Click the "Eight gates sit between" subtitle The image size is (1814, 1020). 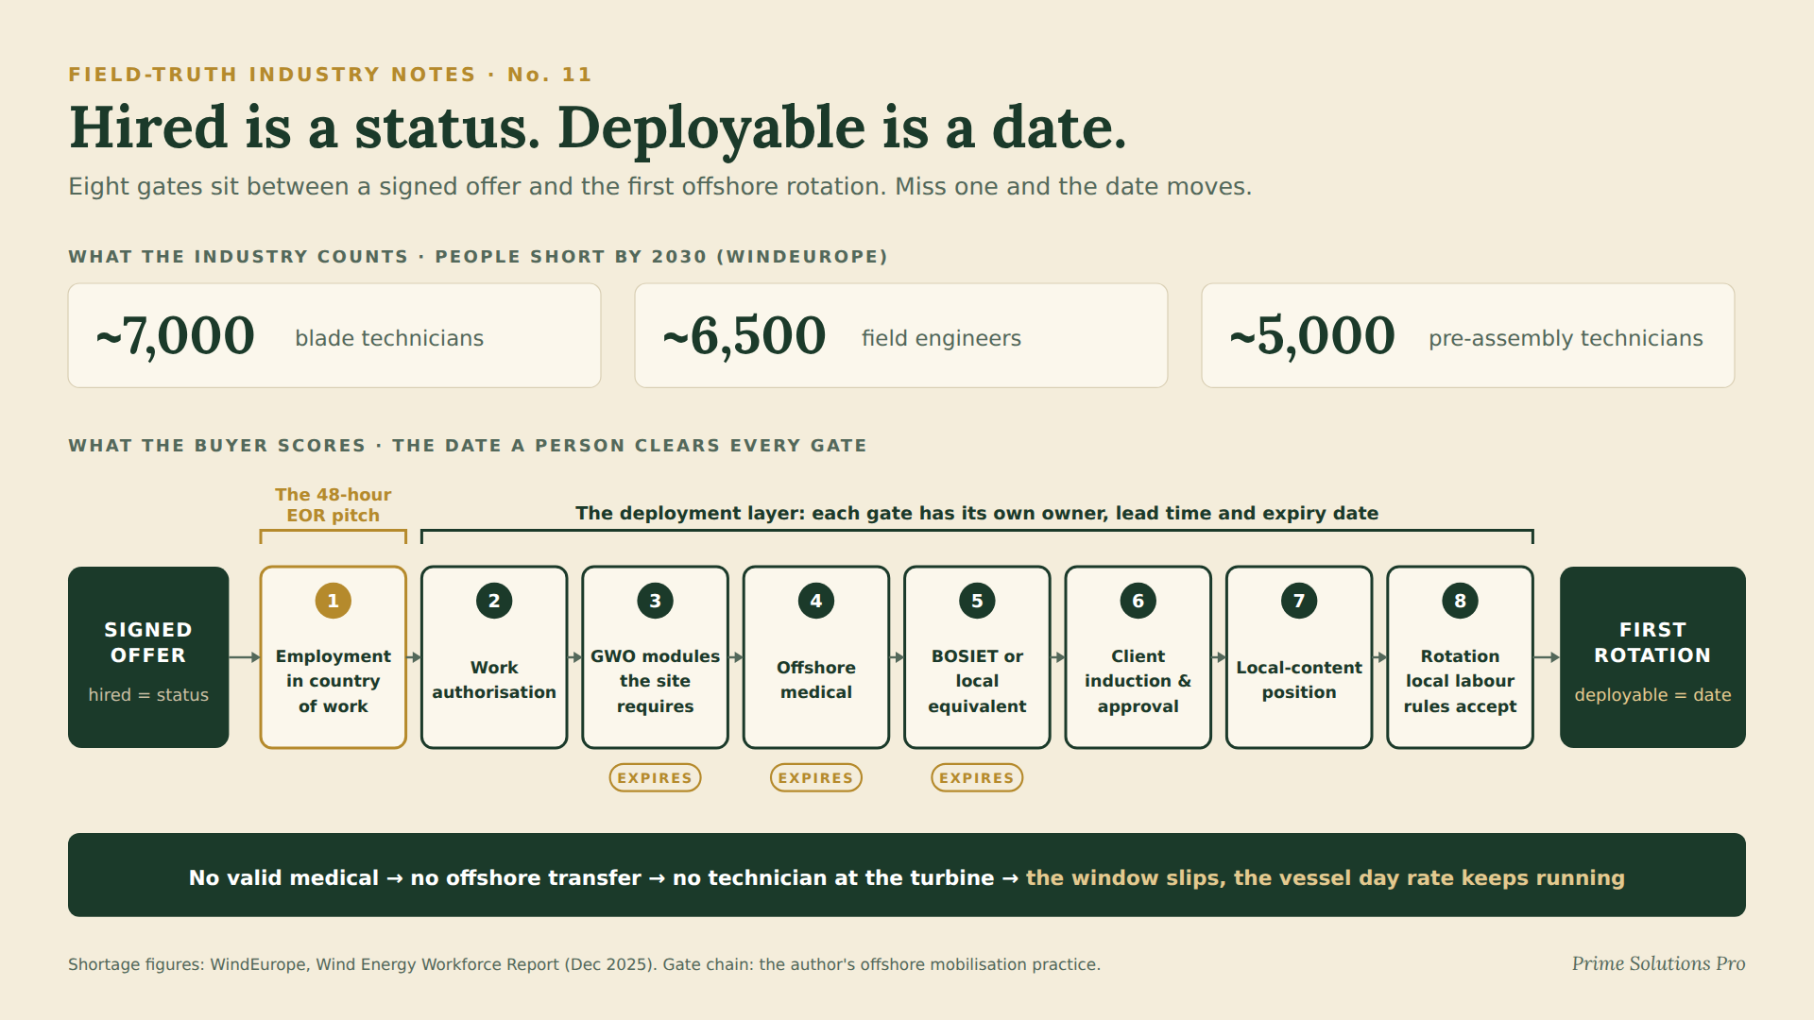tap(659, 186)
